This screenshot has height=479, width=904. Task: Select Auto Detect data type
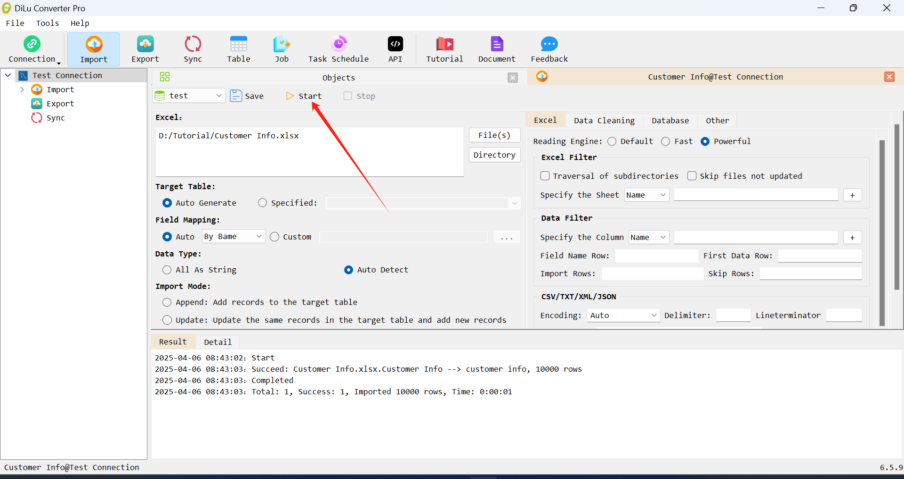tap(348, 270)
